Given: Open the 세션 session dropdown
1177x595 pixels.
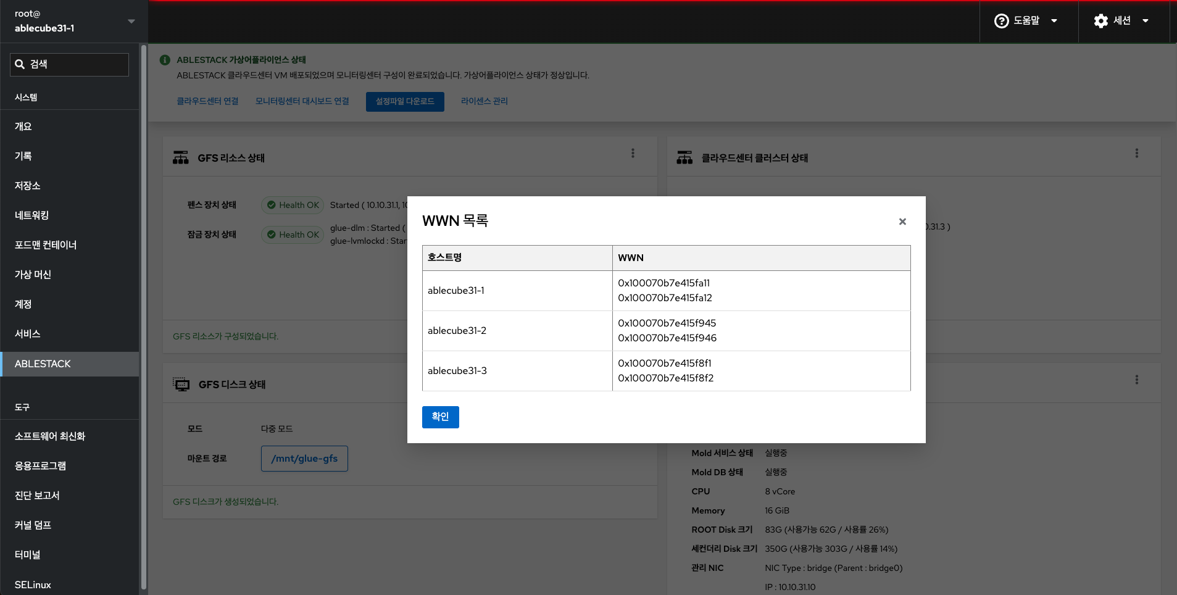Looking at the screenshot, I should click(1121, 21).
